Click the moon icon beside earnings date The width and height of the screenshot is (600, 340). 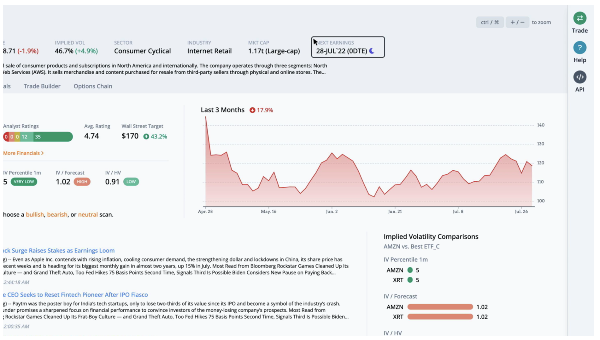coord(372,51)
